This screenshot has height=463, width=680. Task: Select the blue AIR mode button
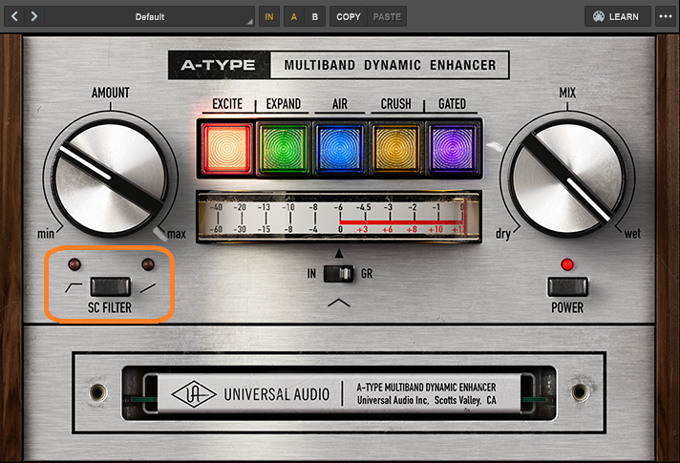340,150
